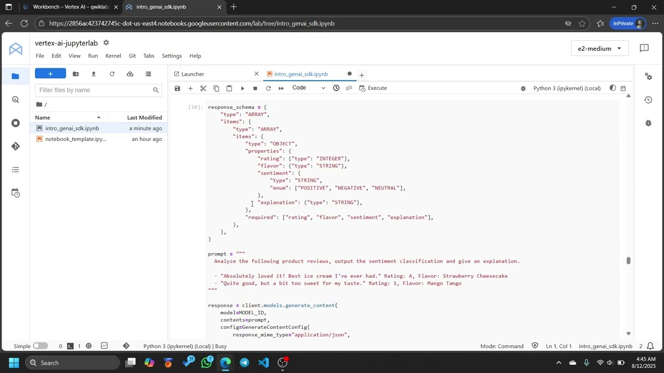Open the feedback chat icon at top right
Image resolution: width=664 pixels, height=373 pixels.
tap(644, 48)
